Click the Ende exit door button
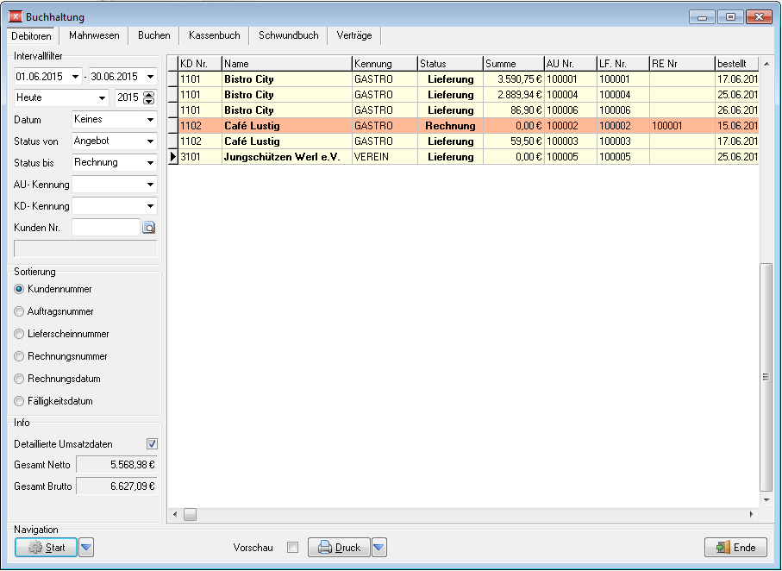This screenshot has height=571, width=782. (x=736, y=548)
